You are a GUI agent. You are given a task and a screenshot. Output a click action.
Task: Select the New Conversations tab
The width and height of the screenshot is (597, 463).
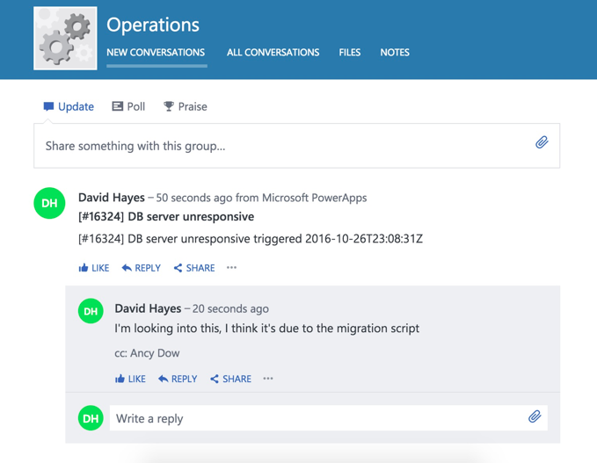[x=156, y=53]
